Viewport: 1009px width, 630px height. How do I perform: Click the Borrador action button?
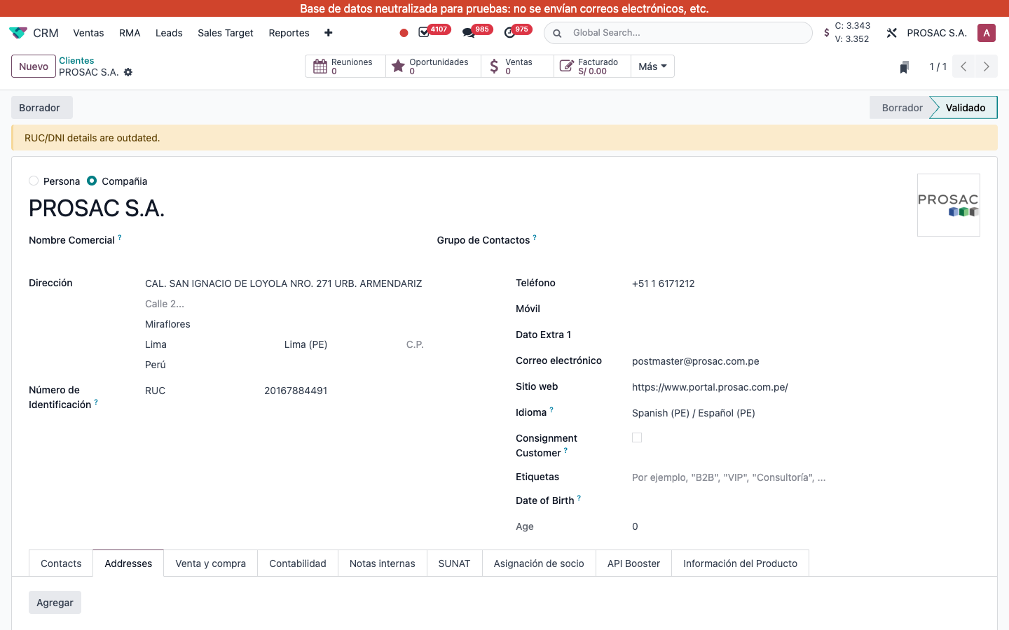click(x=41, y=108)
